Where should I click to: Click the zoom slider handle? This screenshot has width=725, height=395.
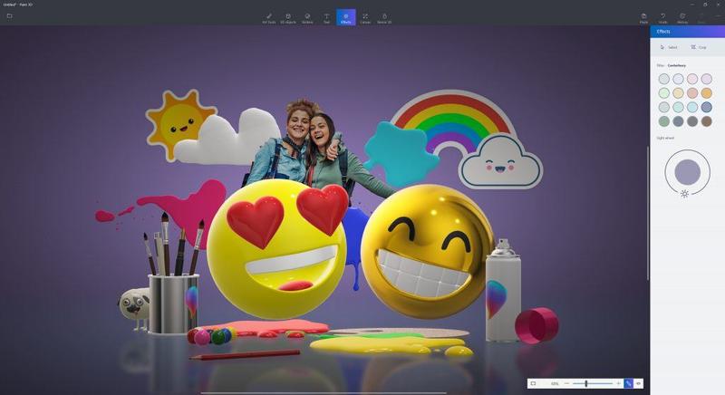tap(585, 383)
